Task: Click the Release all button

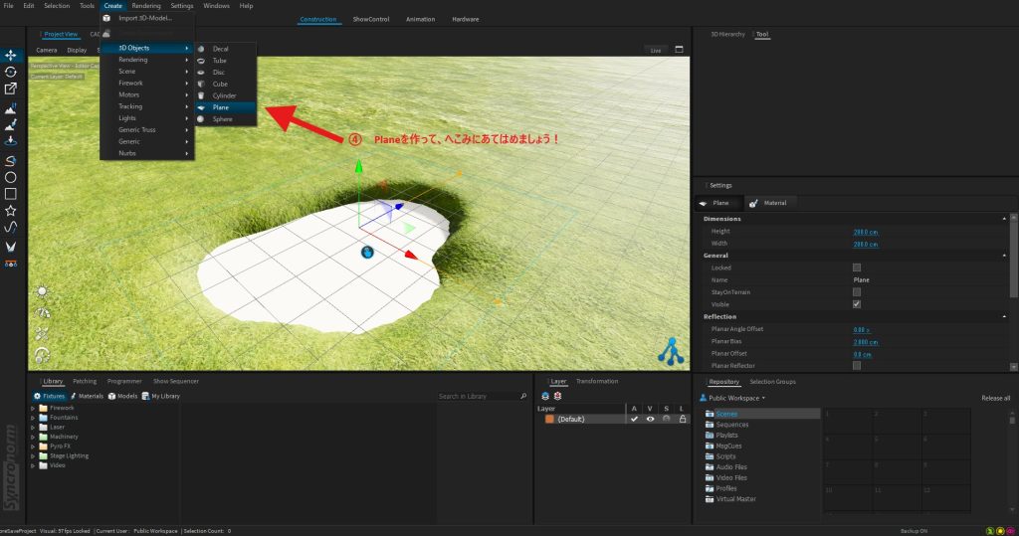Action: coord(995,398)
